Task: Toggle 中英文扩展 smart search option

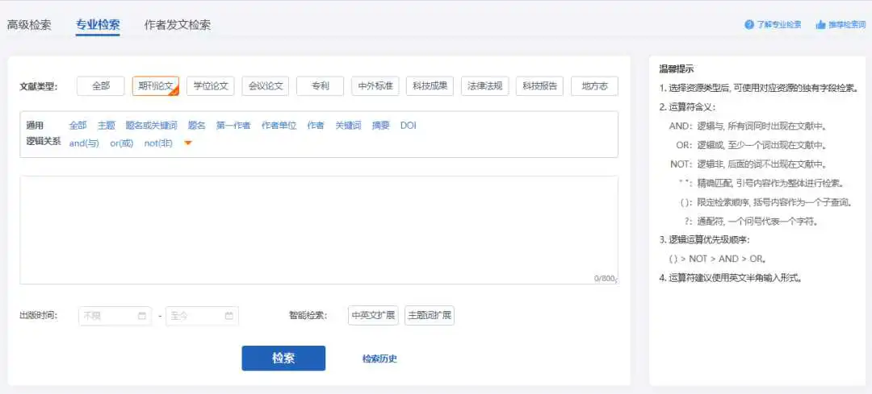Action: tap(374, 316)
